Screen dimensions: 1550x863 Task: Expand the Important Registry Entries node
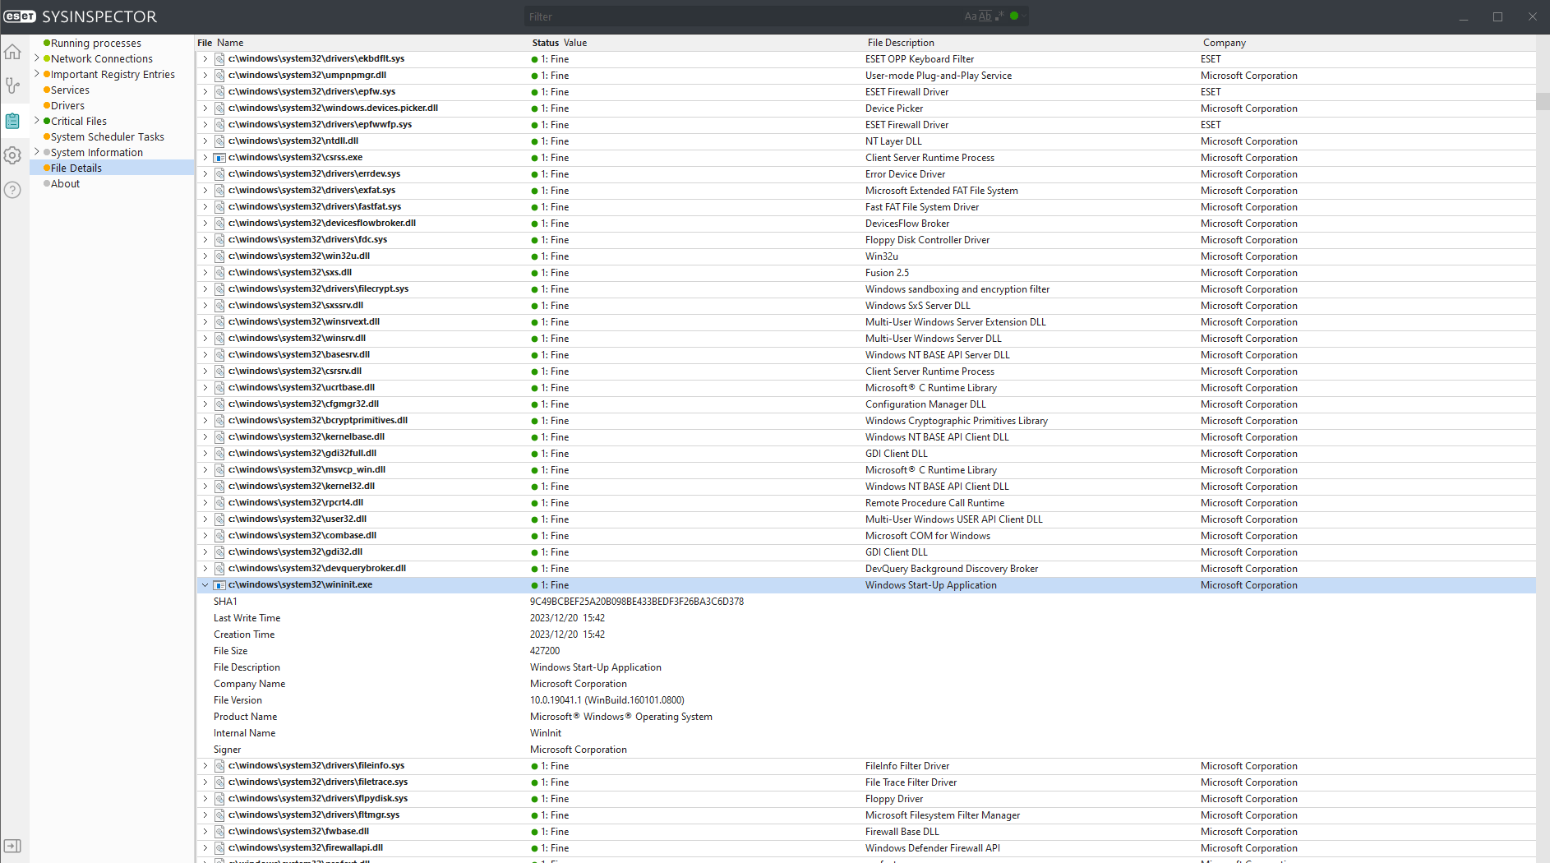tap(37, 74)
